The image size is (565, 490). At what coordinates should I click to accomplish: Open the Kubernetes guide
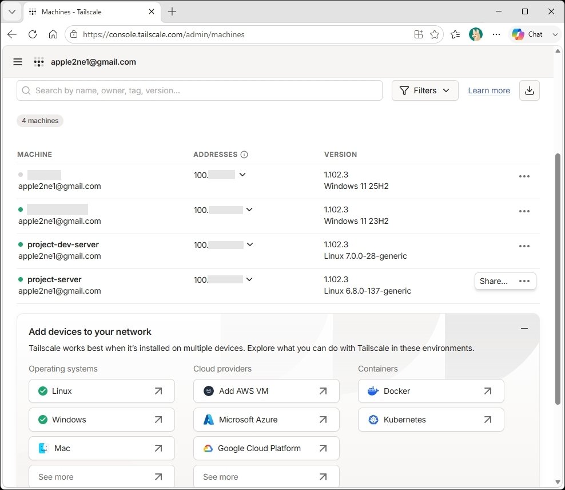tap(431, 420)
